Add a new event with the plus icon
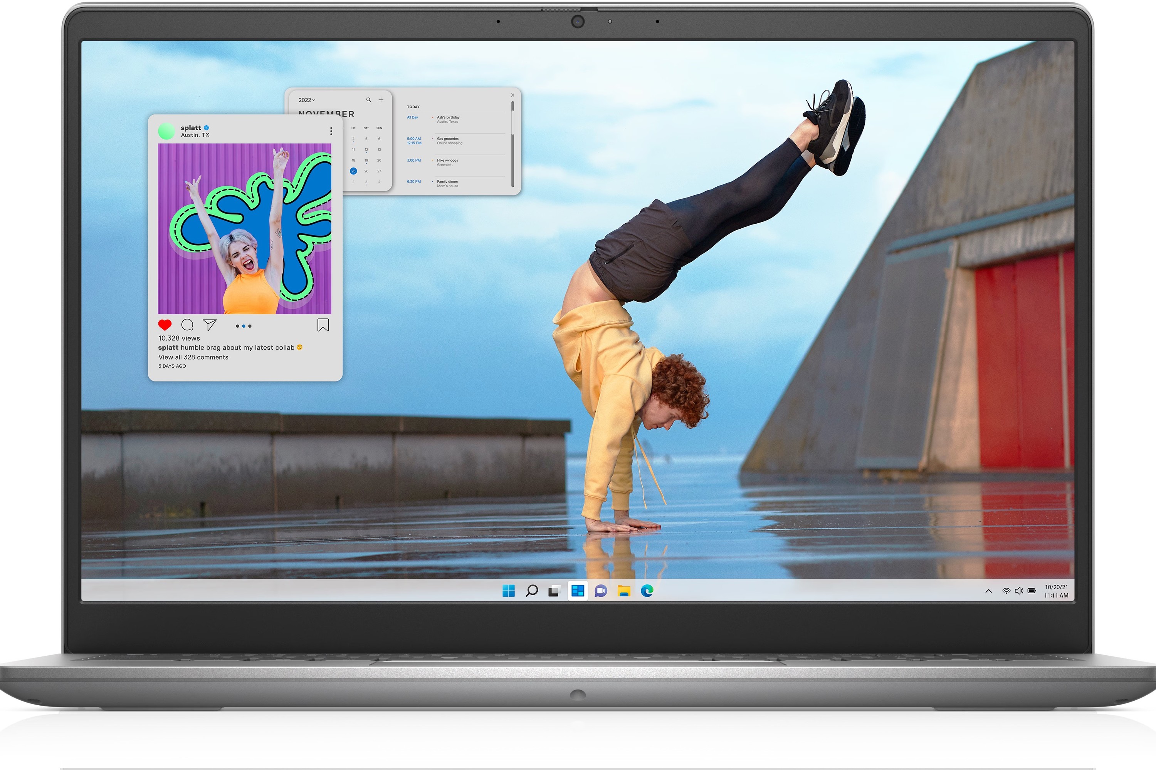This screenshot has height=770, width=1156. (381, 100)
